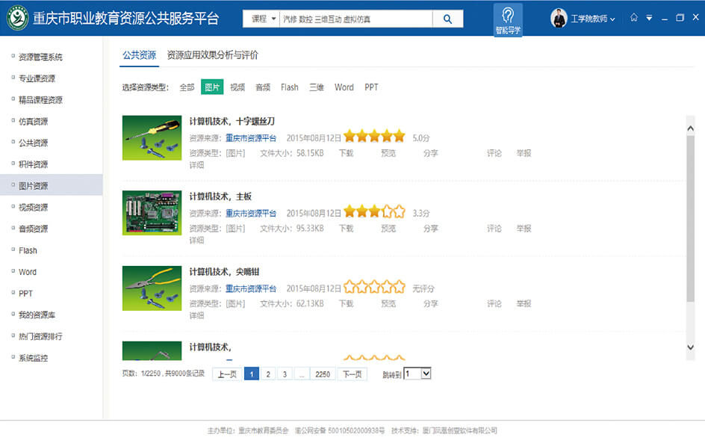This screenshot has height=440, width=705.
Task: Click the scrollbar down arrow in the list
Action: 690,347
